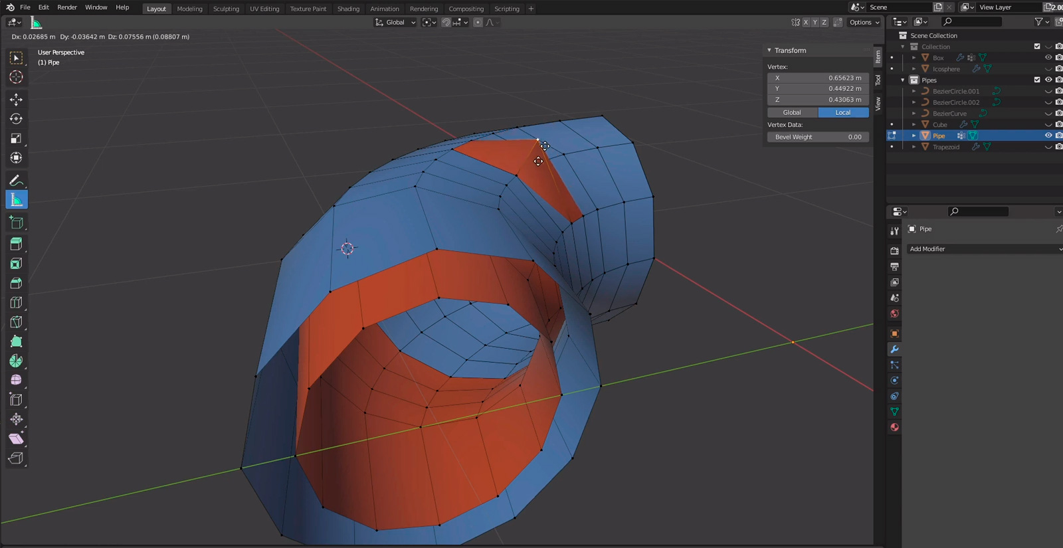Viewport: 1063px width, 548px height.
Task: Open the Modifier properties wrench tab
Action: (x=894, y=349)
